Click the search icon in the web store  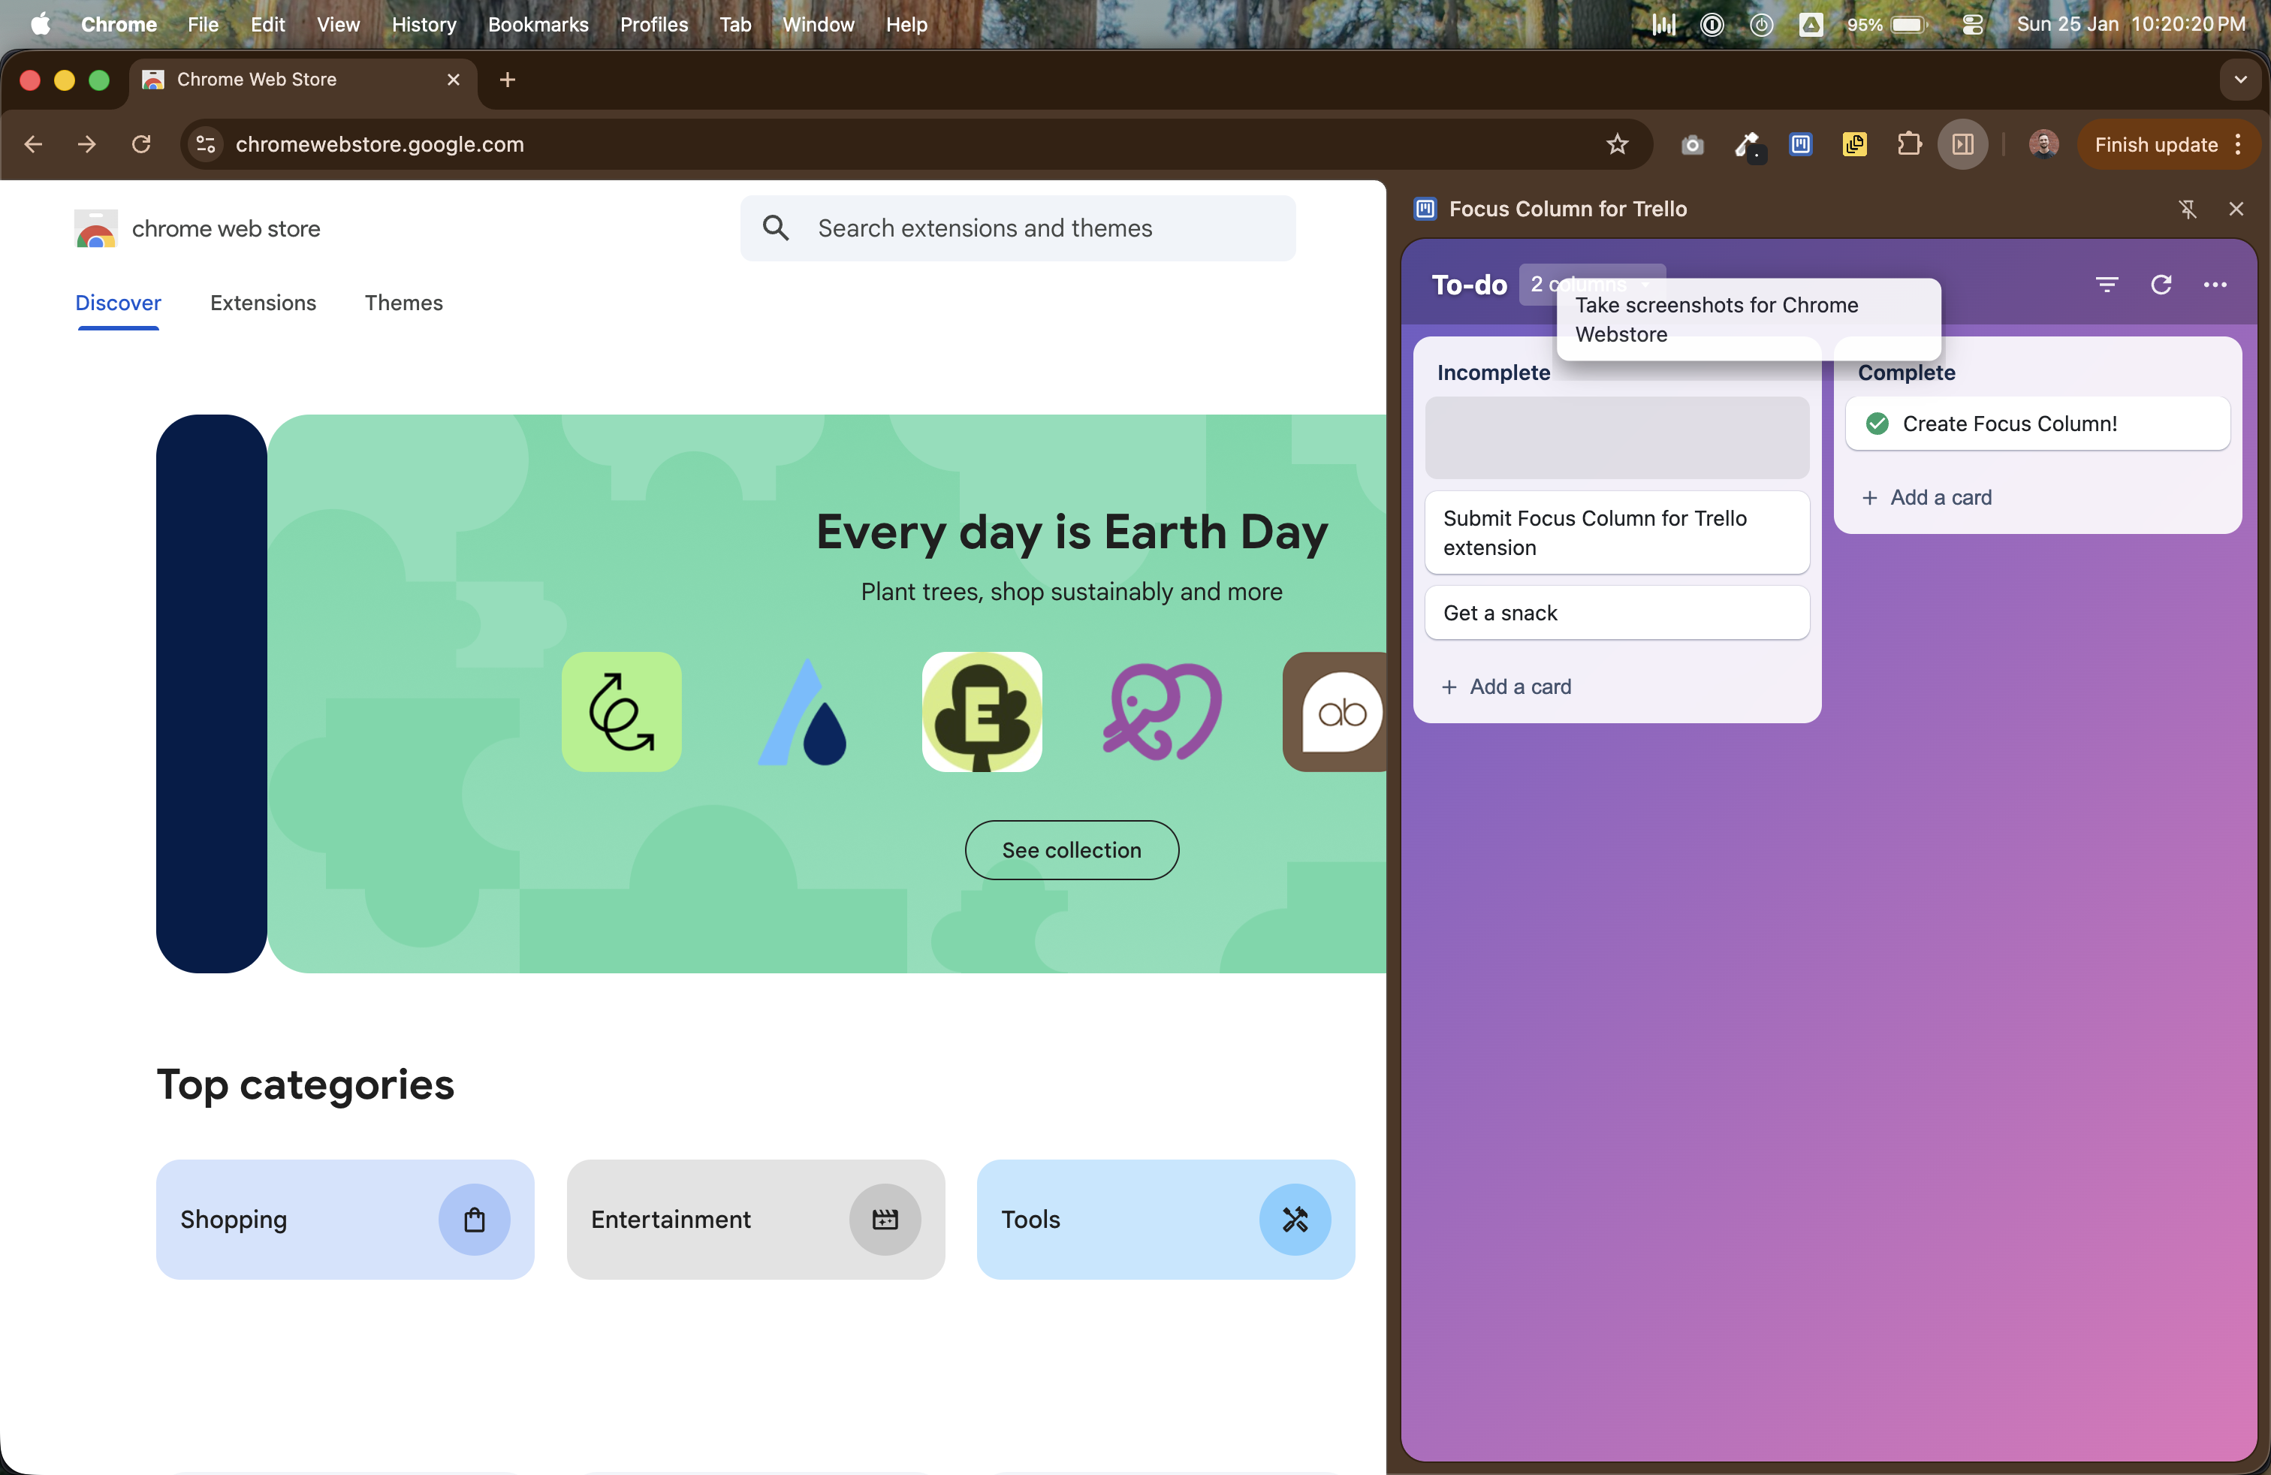click(x=777, y=228)
